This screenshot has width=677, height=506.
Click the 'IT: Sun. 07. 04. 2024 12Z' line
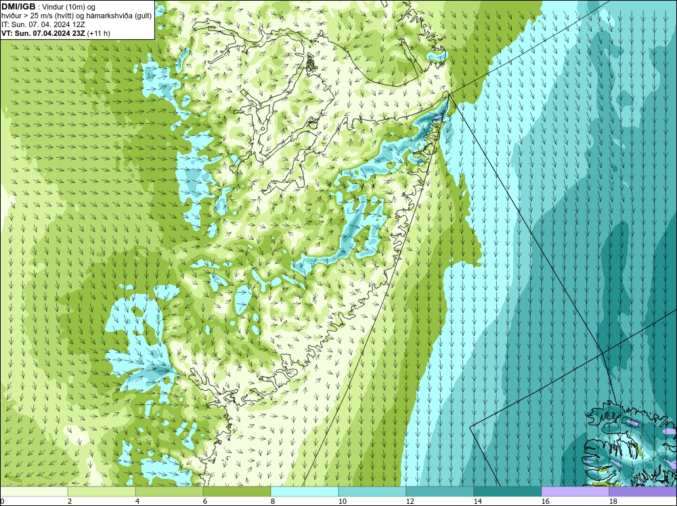[x=43, y=24]
